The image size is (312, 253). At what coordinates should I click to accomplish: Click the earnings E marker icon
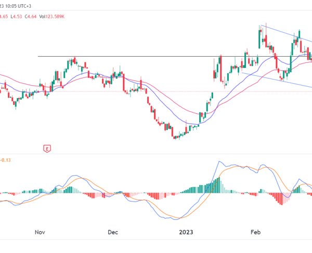pos(47,149)
